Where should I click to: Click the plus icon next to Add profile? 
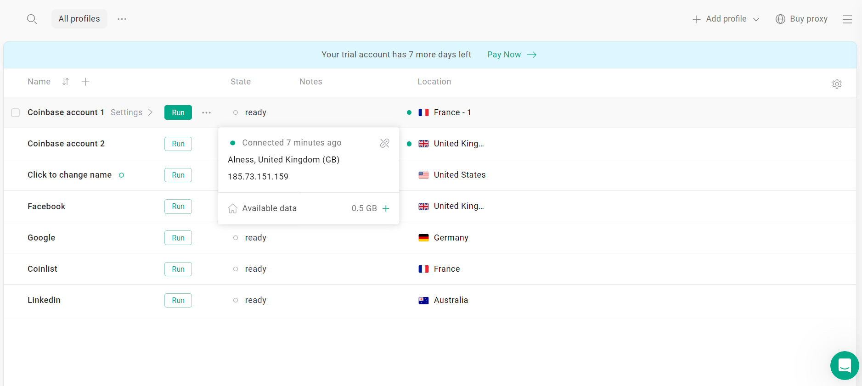coord(697,19)
